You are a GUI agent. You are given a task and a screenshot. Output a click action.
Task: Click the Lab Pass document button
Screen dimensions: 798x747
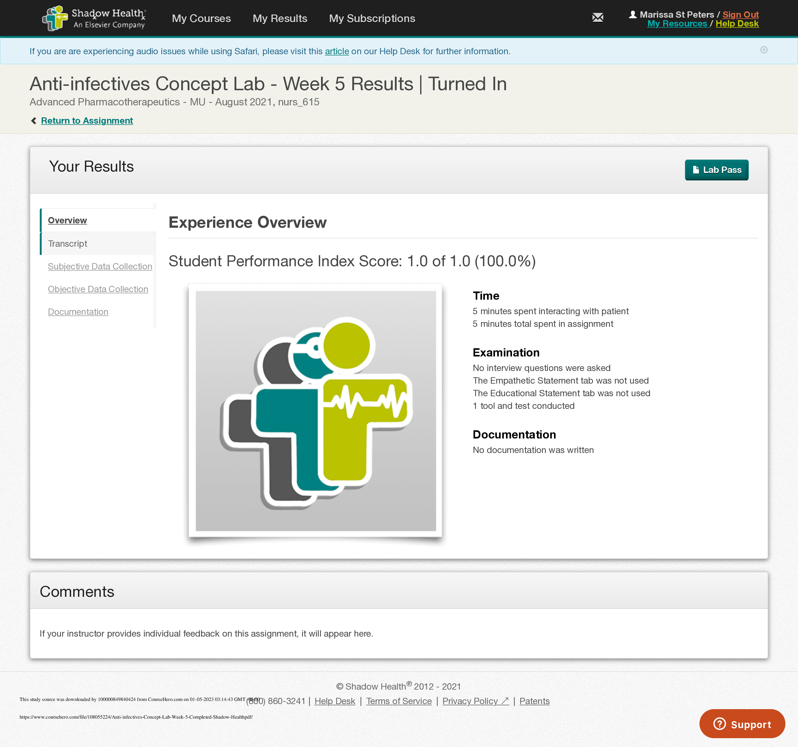point(716,170)
